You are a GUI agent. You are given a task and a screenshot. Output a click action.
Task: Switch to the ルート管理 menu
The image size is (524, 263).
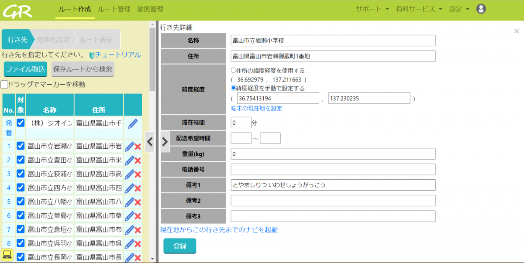[113, 8]
